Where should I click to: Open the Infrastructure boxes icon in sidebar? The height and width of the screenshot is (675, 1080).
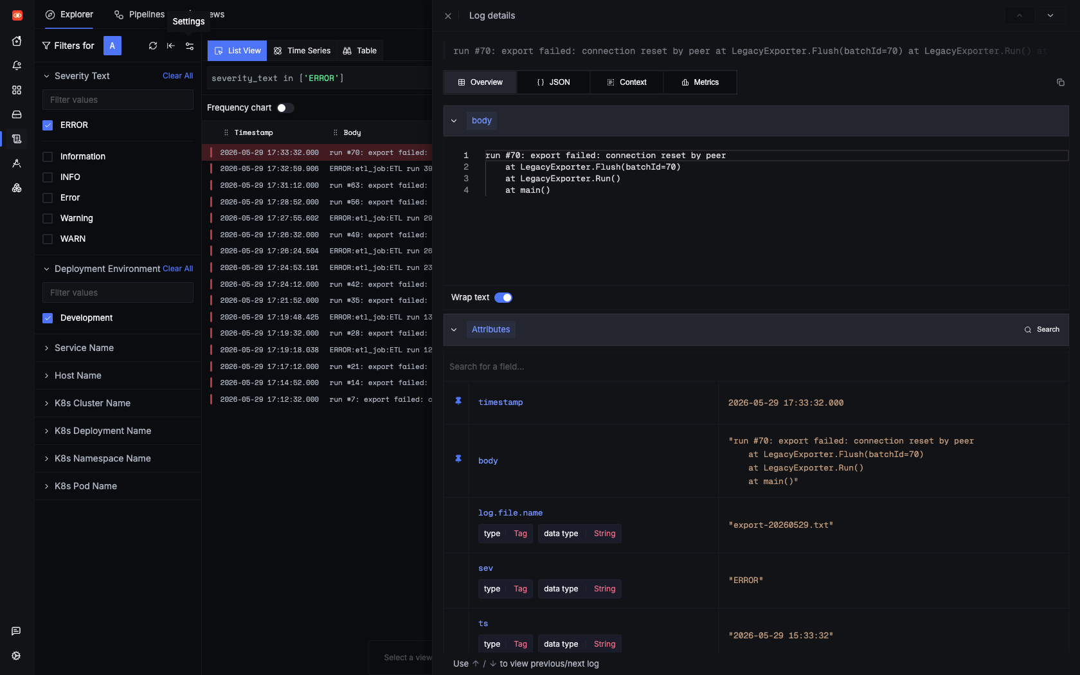(x=17, y=188)
